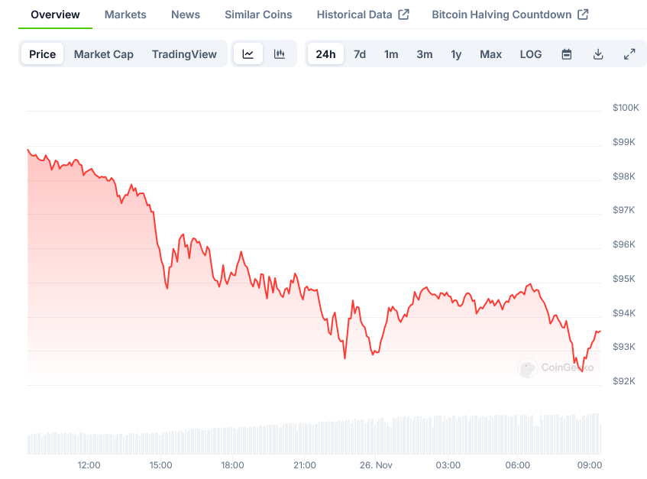Switch to candlestick chart icon

(280, 54)
